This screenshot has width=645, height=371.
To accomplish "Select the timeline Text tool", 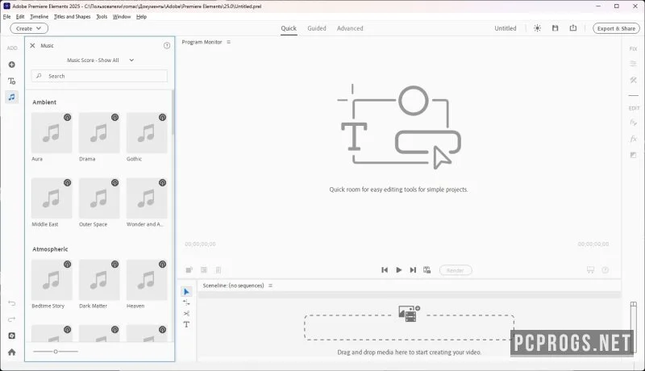I will (186, 324).
